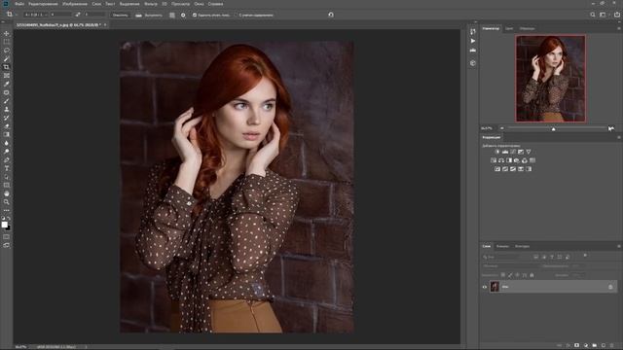Image resolution: width=623 pixels, height=350 pixels.
Task: Open Navigator panel options menu
Action: [x=619, y=28]
